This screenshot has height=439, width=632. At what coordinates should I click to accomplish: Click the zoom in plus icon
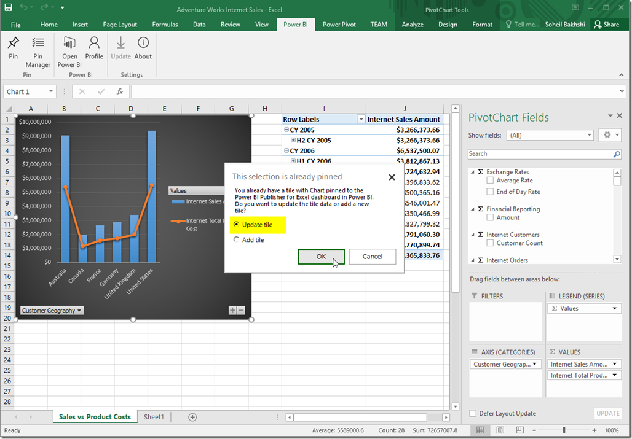pos(594,430)
